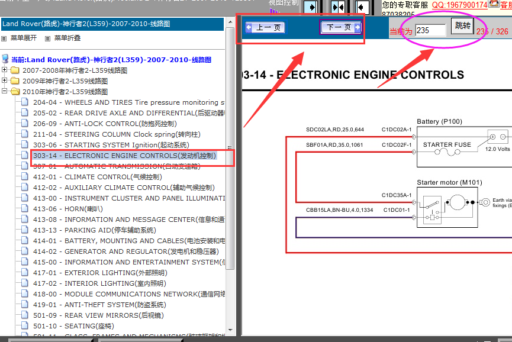The width and height of the screenshot is (512, 342).
Task: Click the page icon beside 501-10 SEATING
Action: point(24,325)
